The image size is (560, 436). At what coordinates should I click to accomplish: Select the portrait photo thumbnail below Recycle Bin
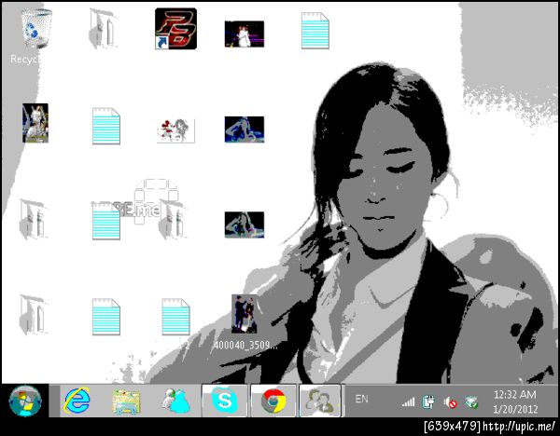click(35, 123)
